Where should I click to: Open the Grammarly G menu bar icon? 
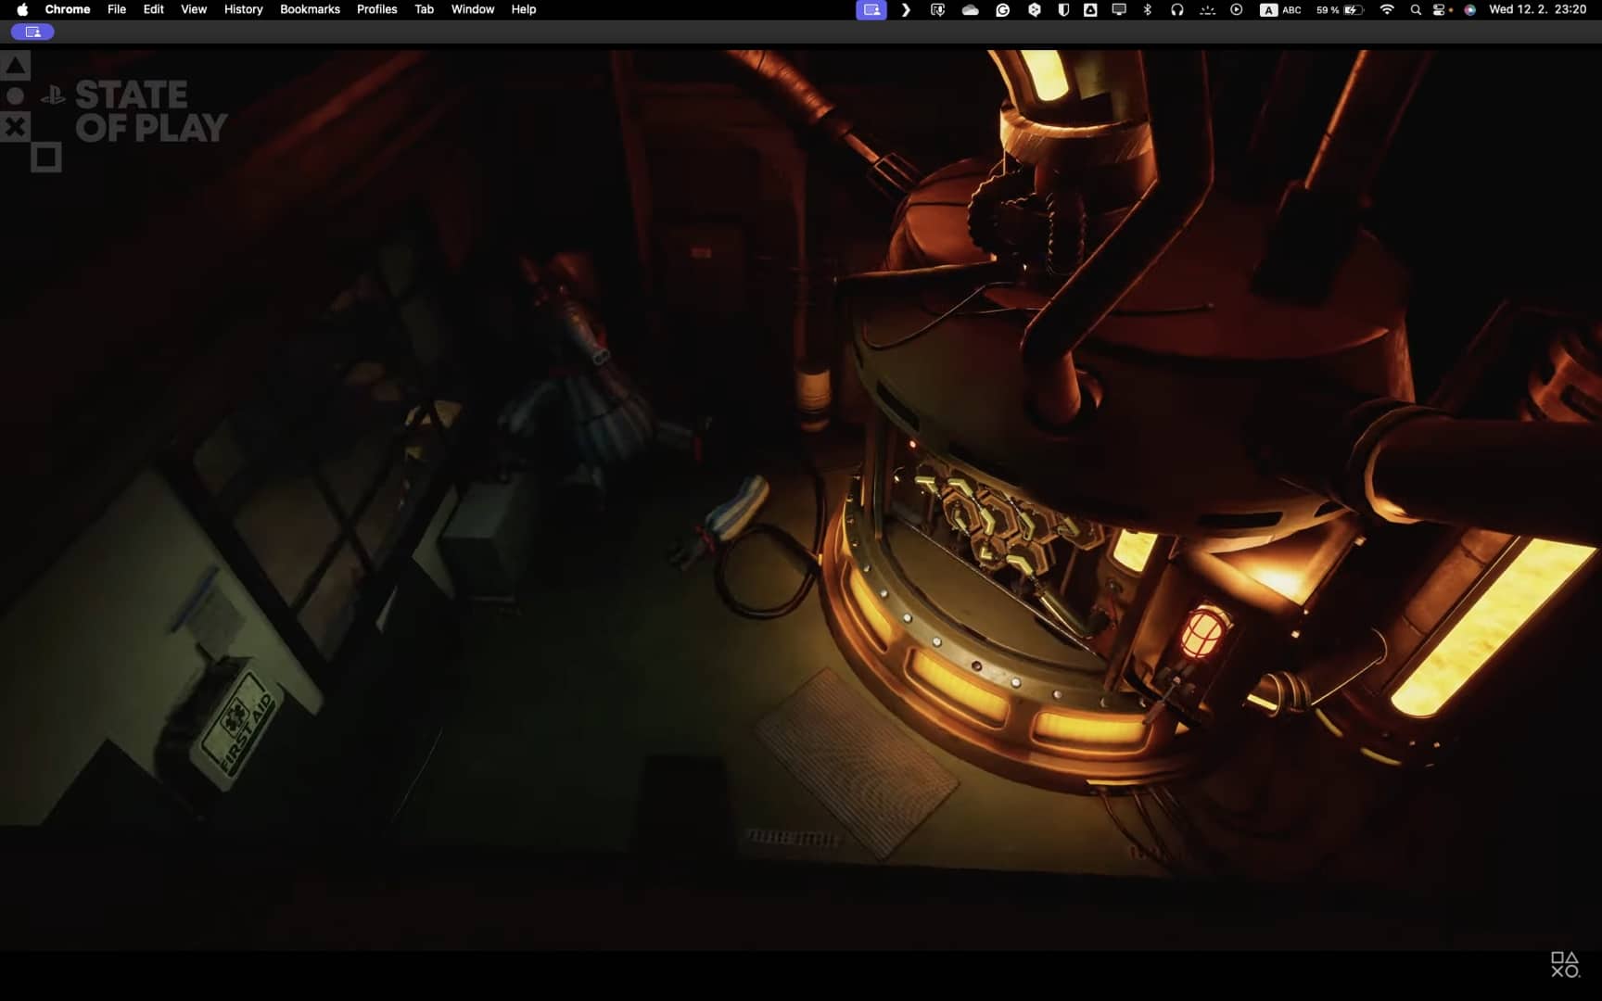1003,9
